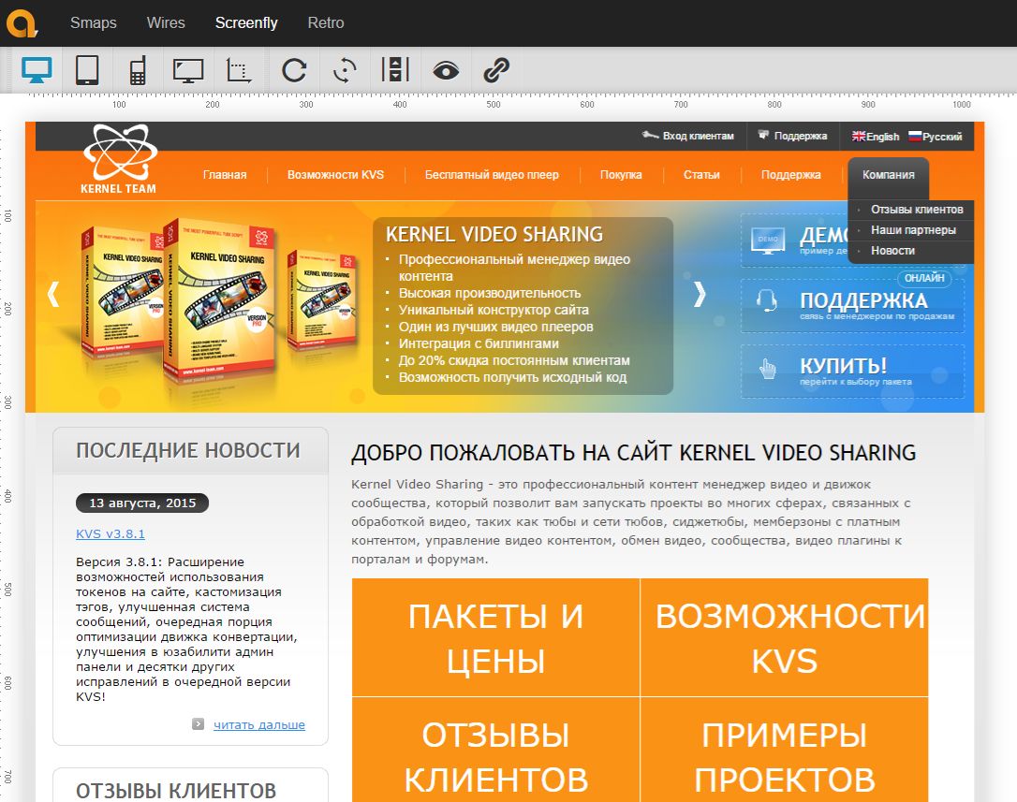Click the ОТЗЫВЫ КЛИЕНТОВ sidebar heading
The image size is (1017, 802).
pos(176,791)
